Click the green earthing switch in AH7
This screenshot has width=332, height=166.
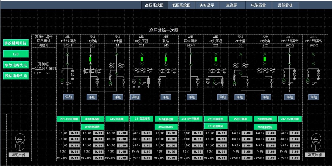(x=213, y=82)
